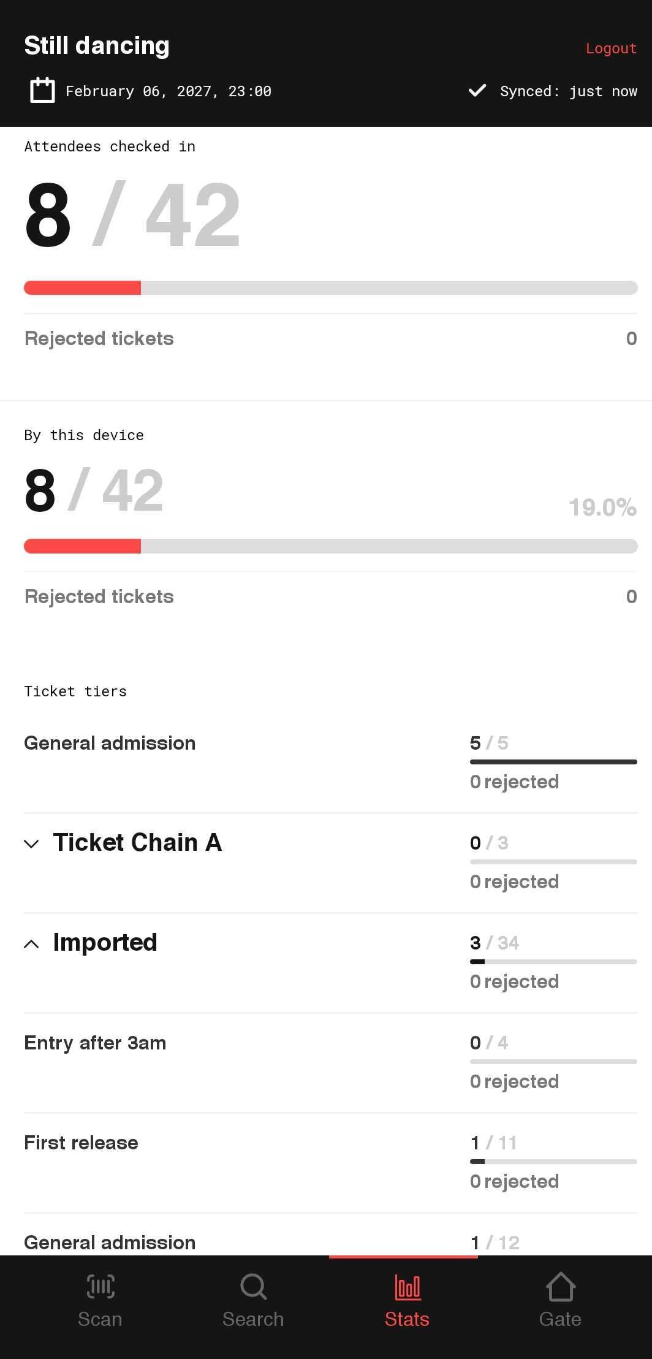Select the First release tier row
The height and width of the screenshot is (1359, 652).
click(331, 1163)
